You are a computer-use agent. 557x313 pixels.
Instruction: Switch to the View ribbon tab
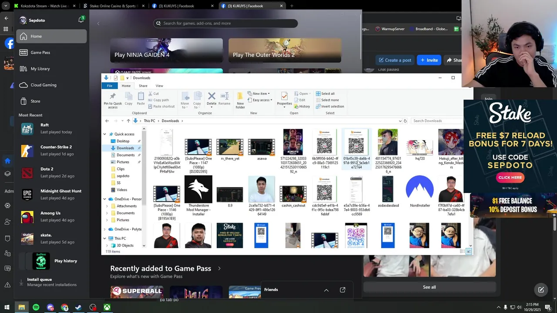point(159,86)
